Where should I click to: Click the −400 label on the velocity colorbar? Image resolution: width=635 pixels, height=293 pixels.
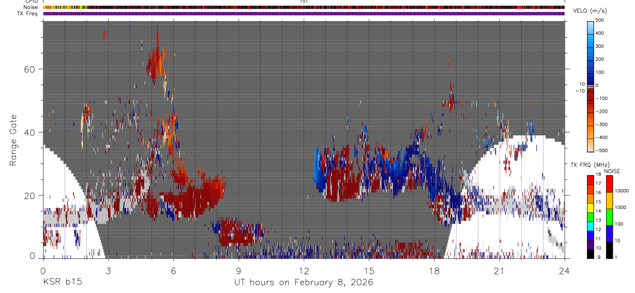pos(602,137)
